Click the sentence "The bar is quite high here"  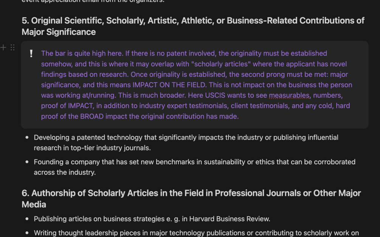click(x=82, y=54)
